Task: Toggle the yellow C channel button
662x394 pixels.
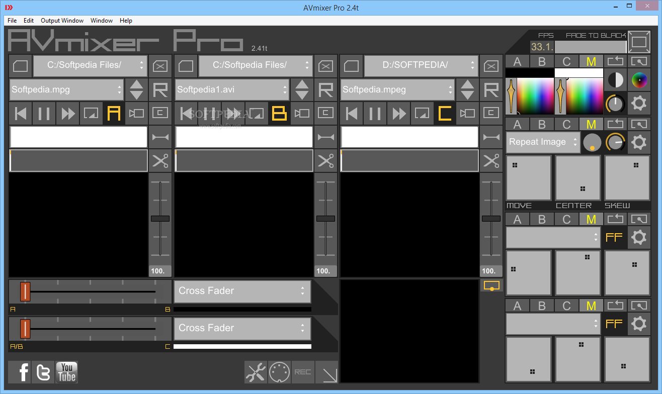Action: 445,114
